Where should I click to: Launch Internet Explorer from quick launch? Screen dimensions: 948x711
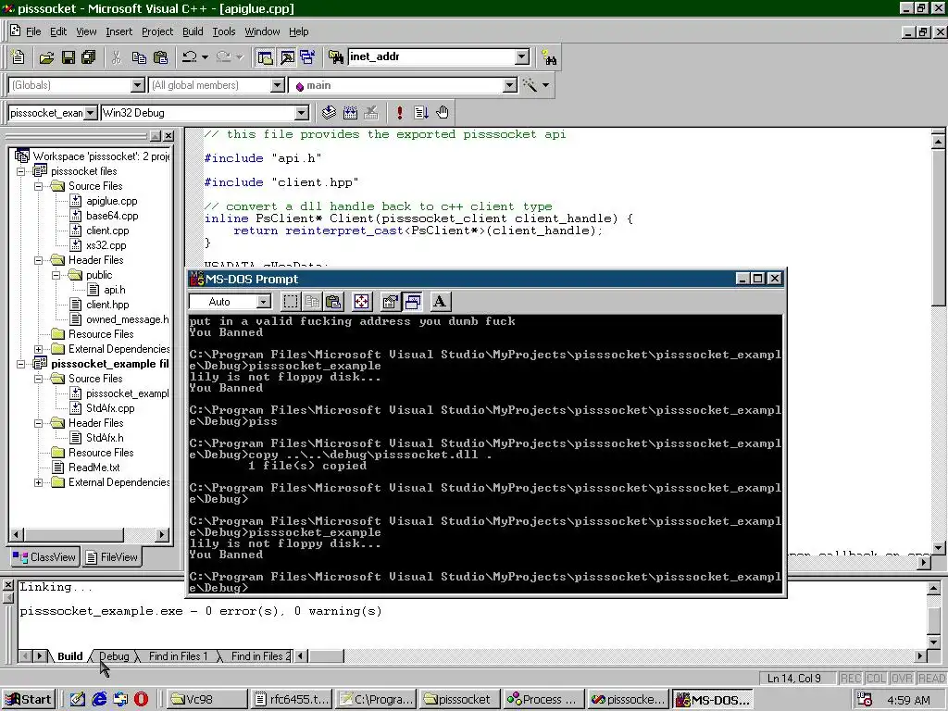[99, 700]
